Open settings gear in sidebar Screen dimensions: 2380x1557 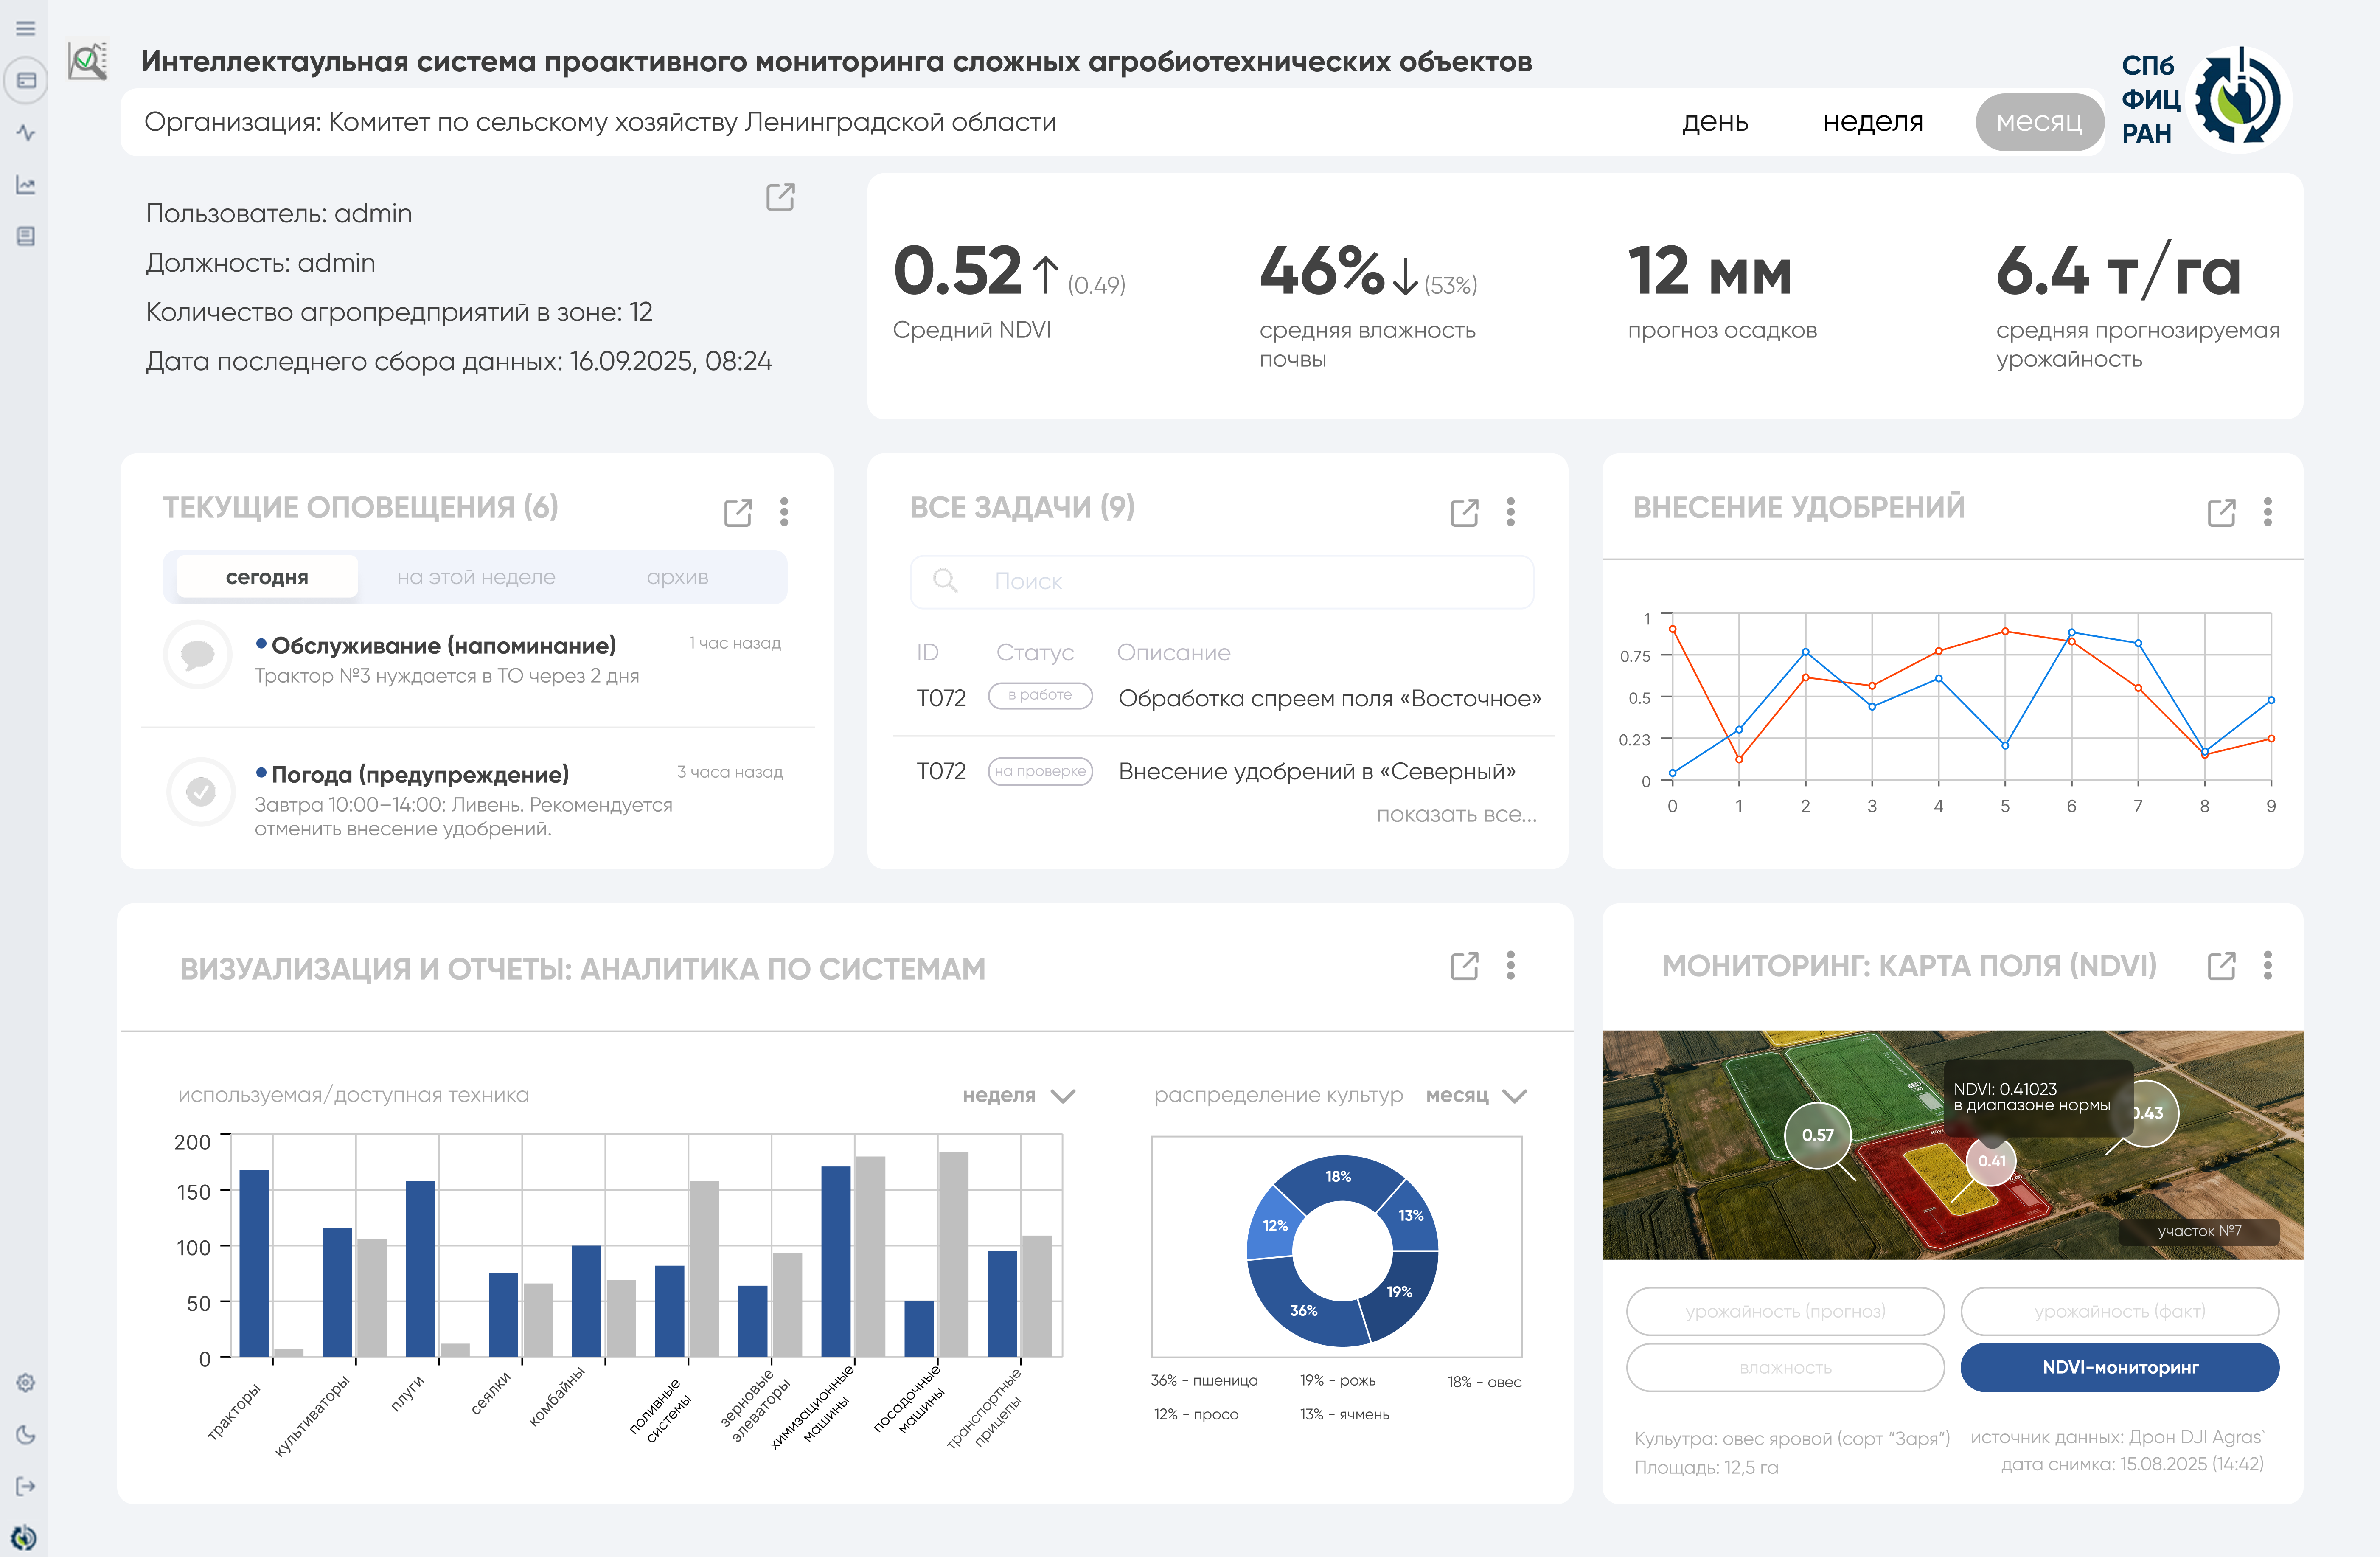[x=26, y=1382]
